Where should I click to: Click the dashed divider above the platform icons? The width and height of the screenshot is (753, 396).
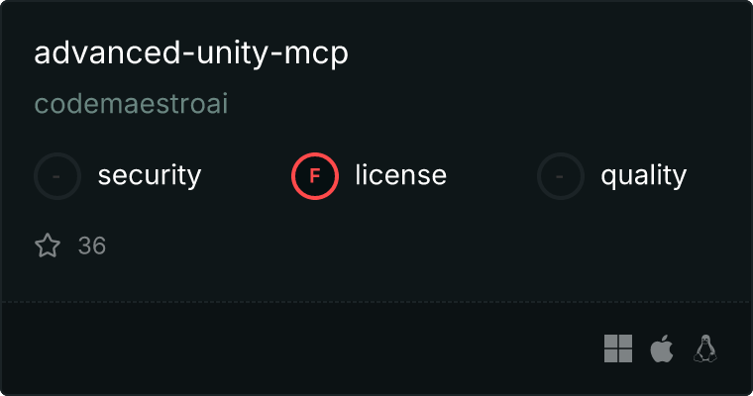point(376,302)
